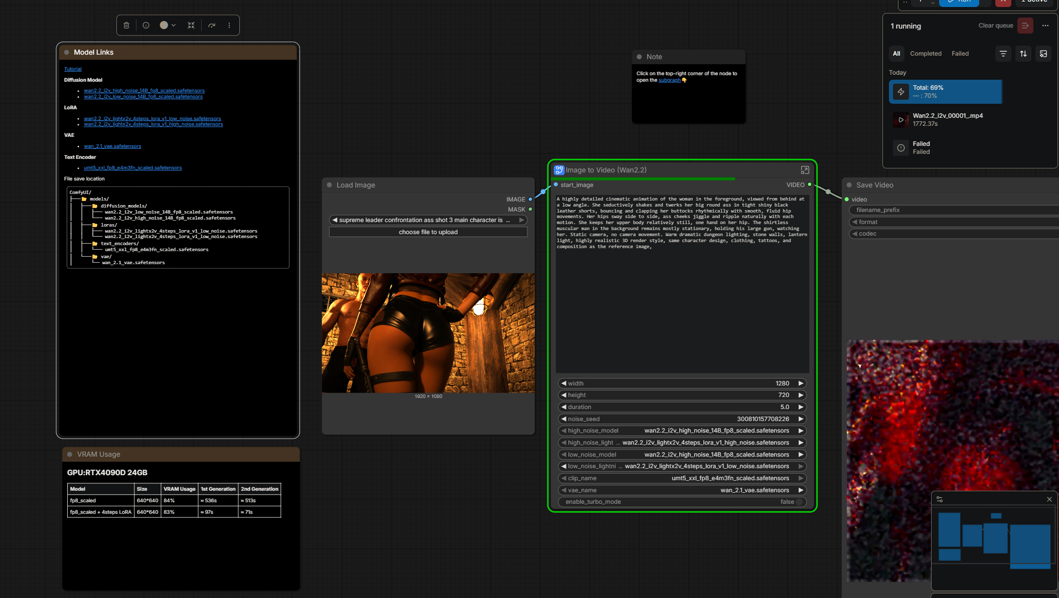The image size is (1059, 598).
Task: Toggle Model Links node collapse dot
Action: click(67, 52)
